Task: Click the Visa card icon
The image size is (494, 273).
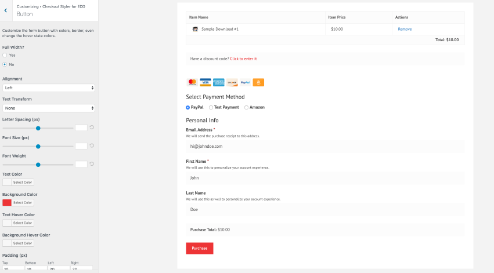Action: coord(205,82)
